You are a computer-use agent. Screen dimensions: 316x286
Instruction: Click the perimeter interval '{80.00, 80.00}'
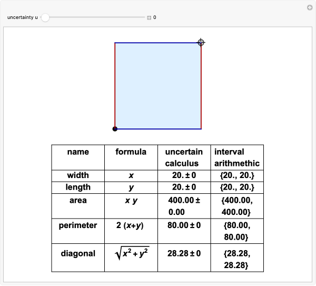(x=236, y=231)
